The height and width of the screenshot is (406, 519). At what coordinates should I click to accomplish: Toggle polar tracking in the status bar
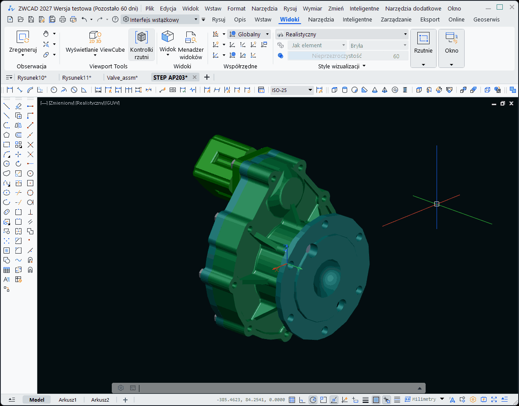[x=313, y=400]
